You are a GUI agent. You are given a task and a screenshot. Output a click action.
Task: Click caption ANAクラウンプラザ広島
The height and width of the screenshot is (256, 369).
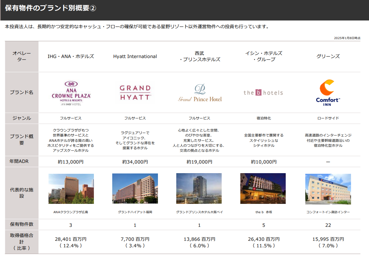pyautogui.click(x=71, y=212)
